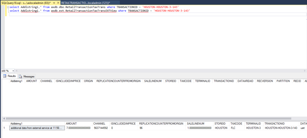Select ORIGIN column header in upper grid
307x138 pixels.
[x=89, y=81]
